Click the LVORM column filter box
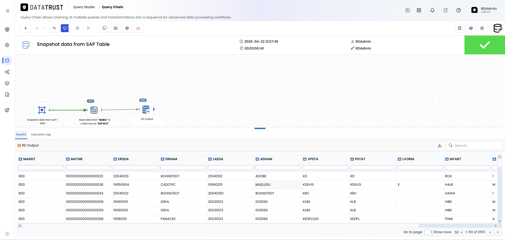Image resolution: width=505 pixels, height=240 pixels. tap(420, 168)
